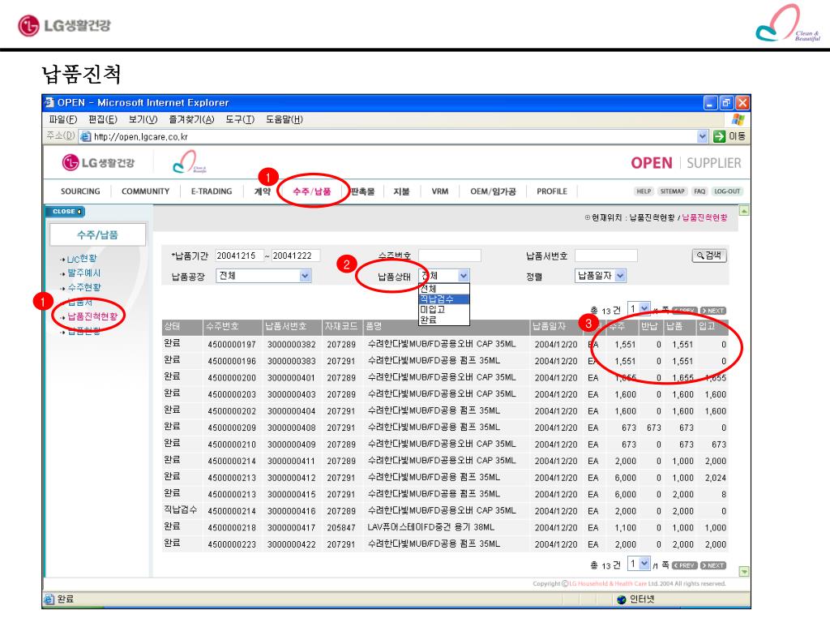The width and height of the screenshot is (830, 623).
Task: Click the address bar URL field
Action: coord(395,136)
